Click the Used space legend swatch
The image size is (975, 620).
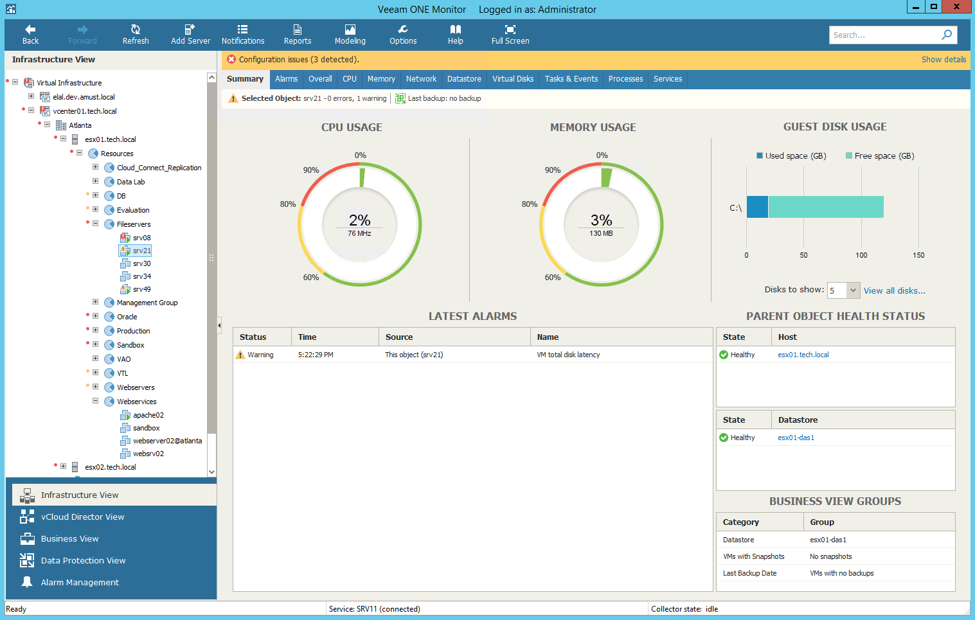(x=760, y=155)
